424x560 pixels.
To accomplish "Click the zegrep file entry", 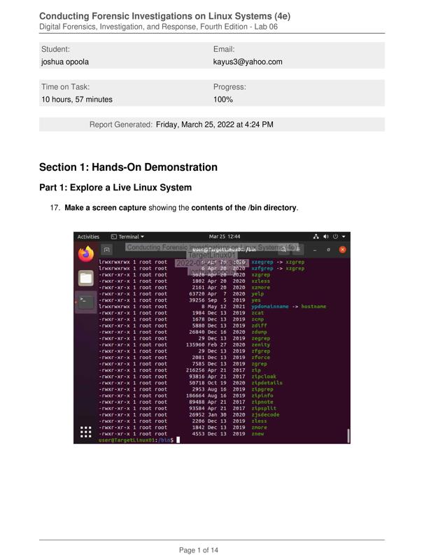I will click(x=261, y=339).
